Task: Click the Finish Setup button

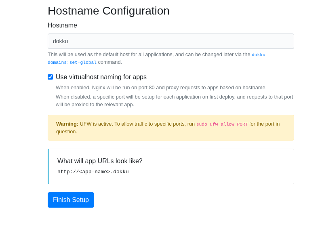Action: point(71,200)
